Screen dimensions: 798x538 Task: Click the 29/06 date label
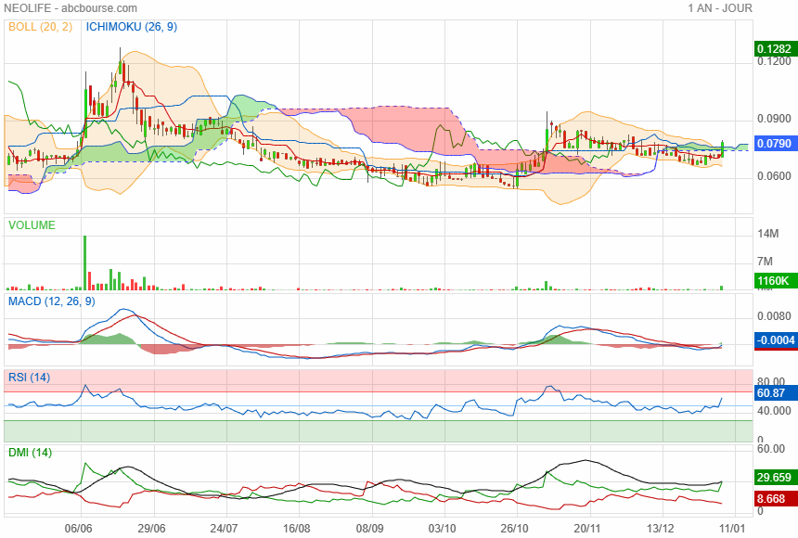[x=151, y=529]
